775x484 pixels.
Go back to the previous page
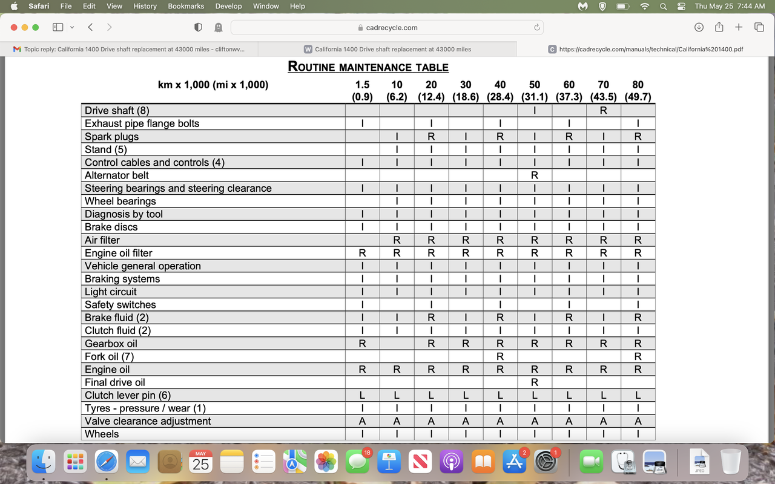[90, 27]
